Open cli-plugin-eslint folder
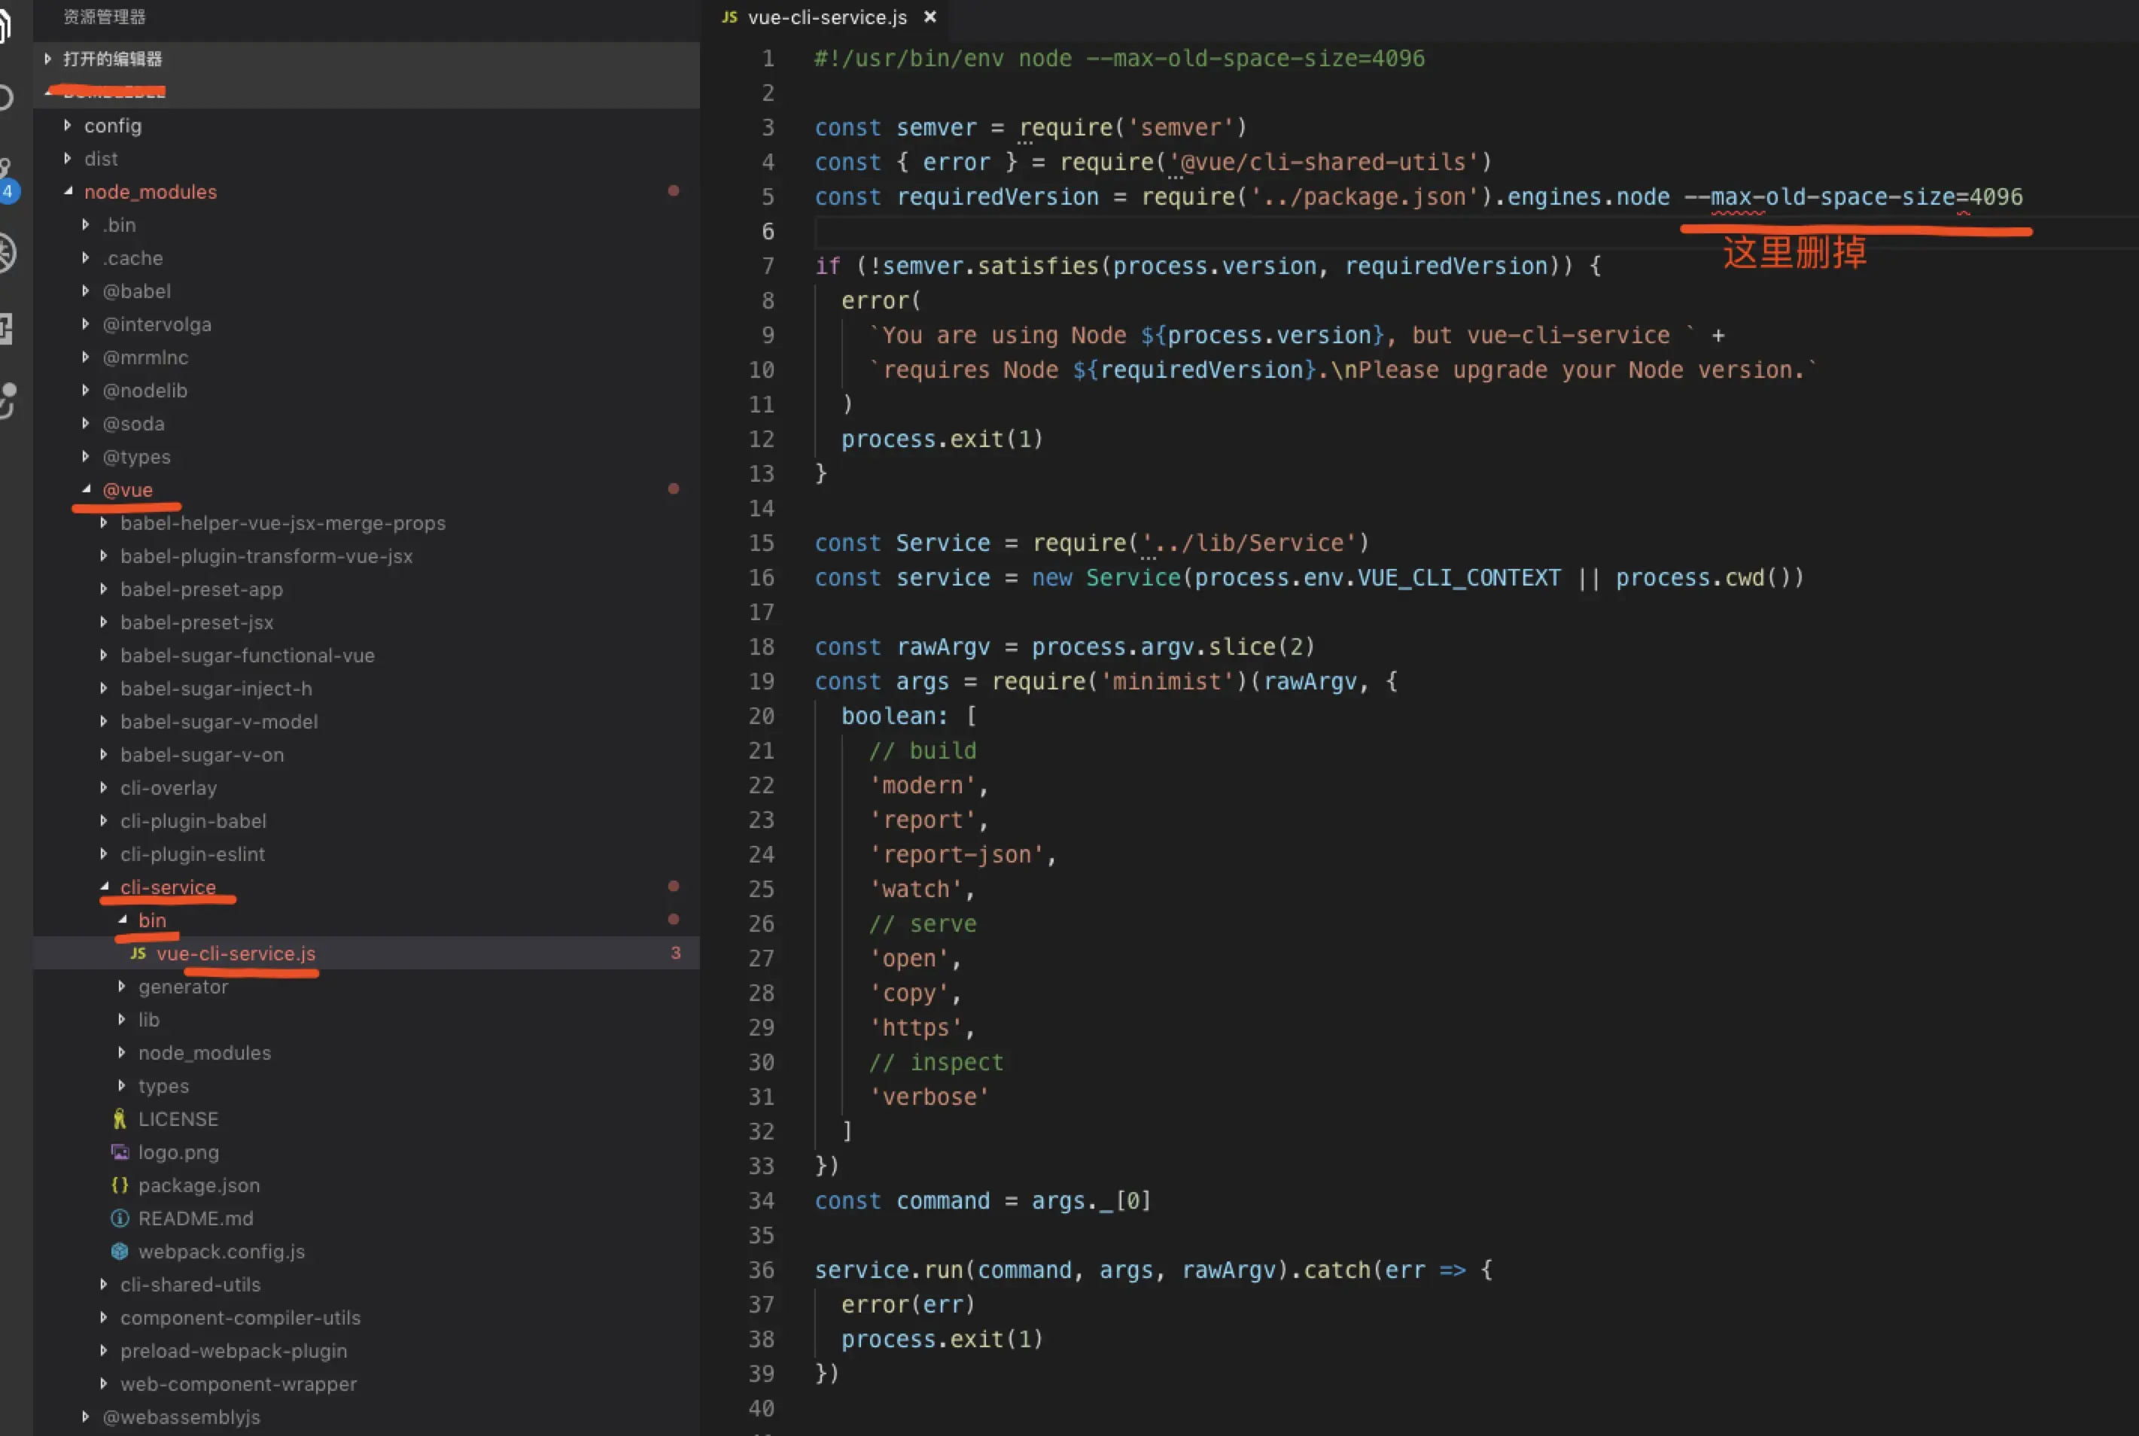The height and width of the screenshot is (1436, 2139). point(367,853)
